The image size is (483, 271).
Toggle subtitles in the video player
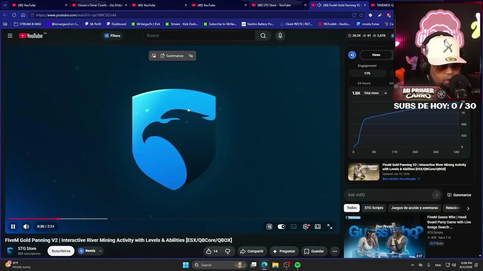(294, 227)
